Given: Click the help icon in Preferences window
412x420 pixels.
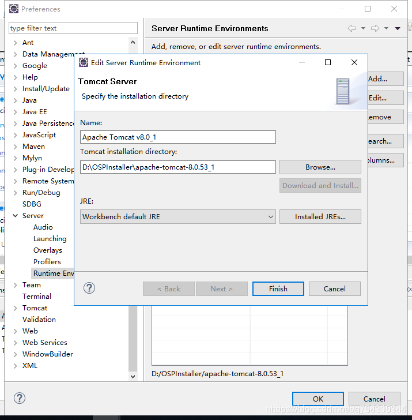Looking at the screenshot, I should click(x=20, y=398).
